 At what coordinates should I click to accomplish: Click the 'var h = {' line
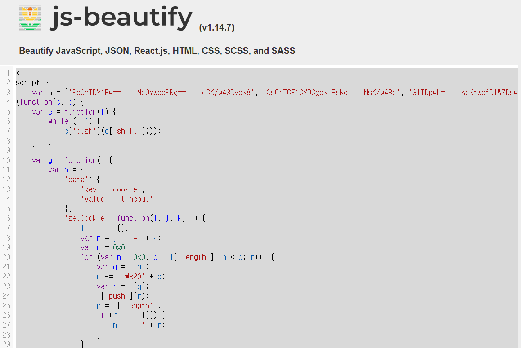click(x=66, y=170)
